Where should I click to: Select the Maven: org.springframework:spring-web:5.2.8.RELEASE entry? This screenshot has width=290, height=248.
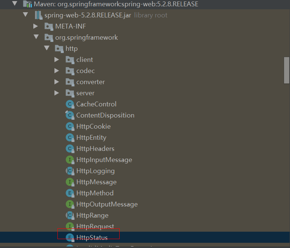pyautogui.click(x=116, y=4)
